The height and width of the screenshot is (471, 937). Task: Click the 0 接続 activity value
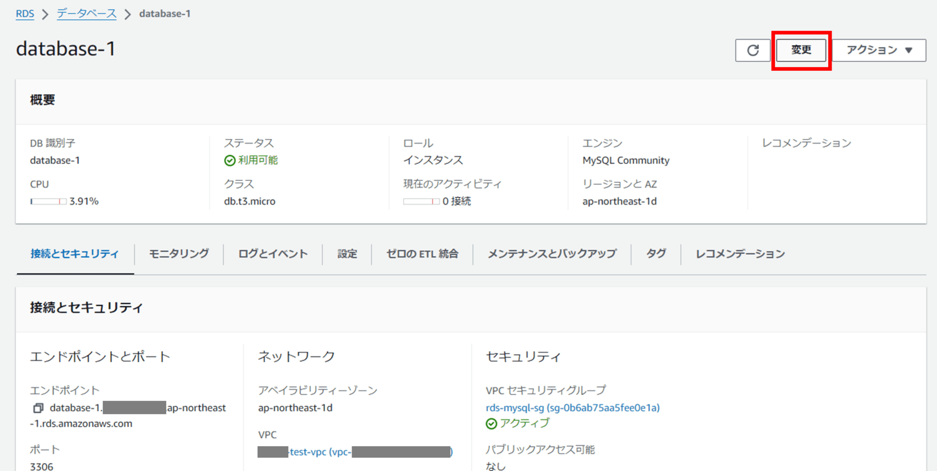tap(457, 202)
